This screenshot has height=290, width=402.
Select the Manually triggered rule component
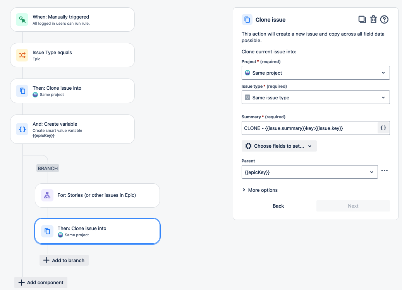(x=72, y=19)
